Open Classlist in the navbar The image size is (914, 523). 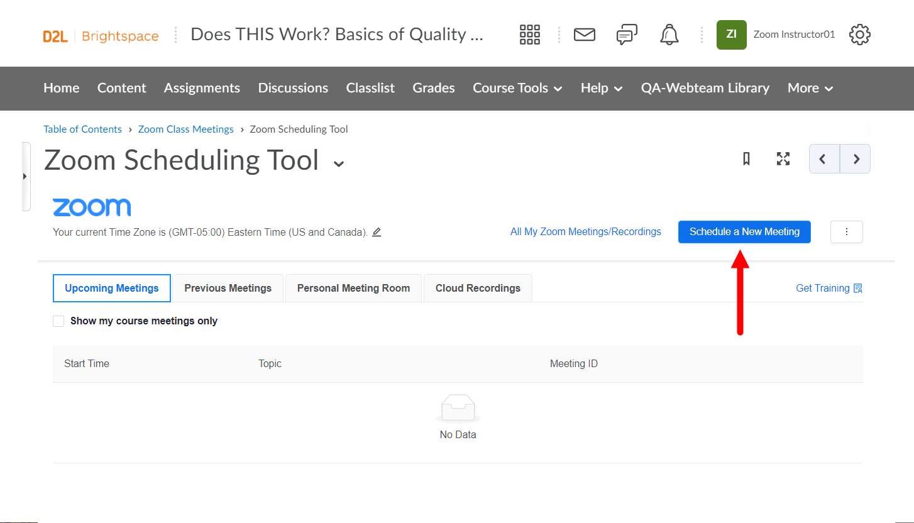(x=370, y=88)
